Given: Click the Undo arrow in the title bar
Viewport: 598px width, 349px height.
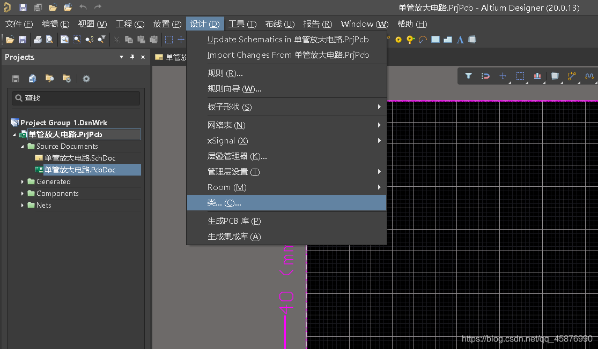Looking at the screenshot, I should point(83,7).
